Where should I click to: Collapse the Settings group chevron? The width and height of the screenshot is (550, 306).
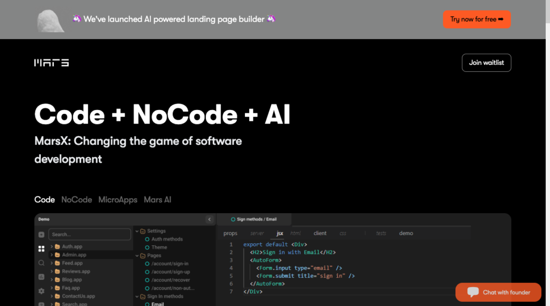pos(137,231)
